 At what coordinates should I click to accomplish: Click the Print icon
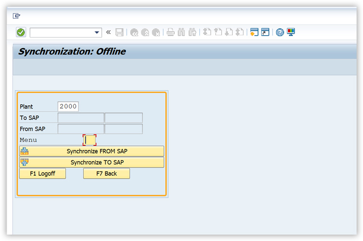[171, 32]
